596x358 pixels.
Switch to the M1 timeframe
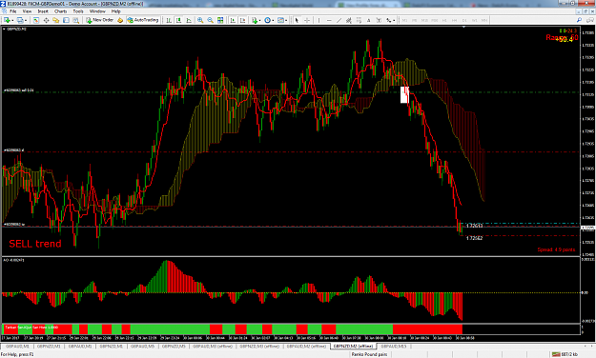[404, 20]
